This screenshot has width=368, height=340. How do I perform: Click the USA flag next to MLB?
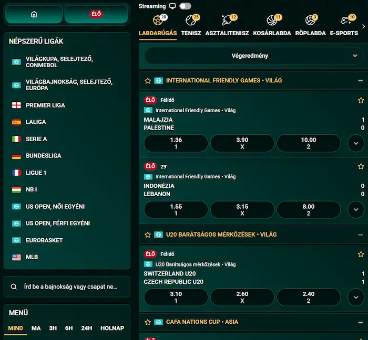(x=16, y=257)
